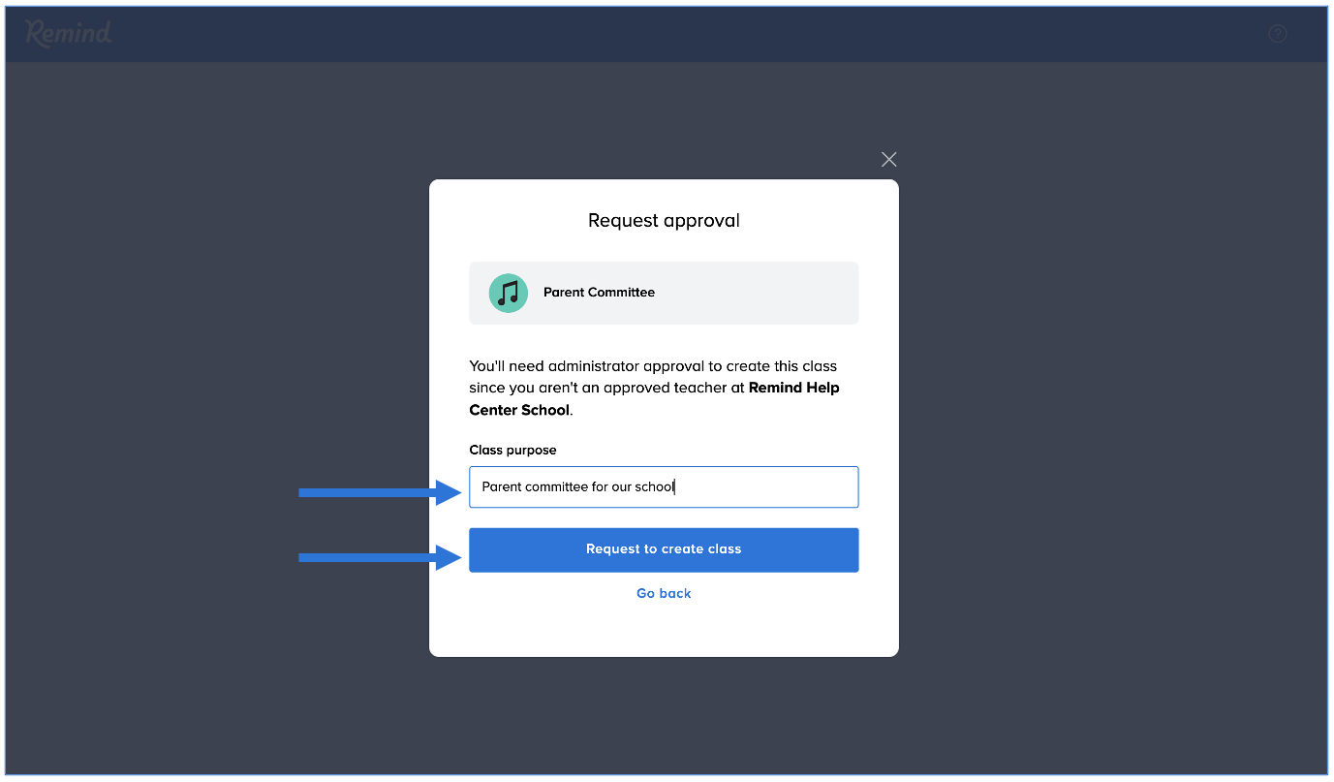
Task: Select the Parent Committee class name
Action: pyautogui.click(x=599, y=293)
